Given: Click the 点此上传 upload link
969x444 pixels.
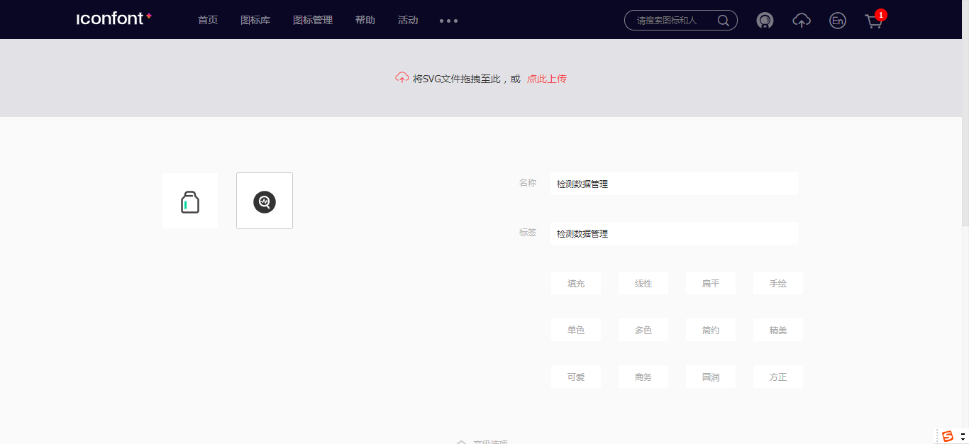Looking at the screenshot, I should coord(546,79).
